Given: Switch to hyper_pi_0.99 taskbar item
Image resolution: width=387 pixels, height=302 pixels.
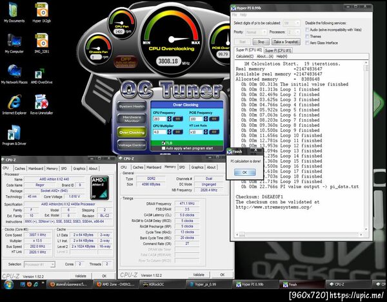Looking at the screenshot, I should pos(209,284).
